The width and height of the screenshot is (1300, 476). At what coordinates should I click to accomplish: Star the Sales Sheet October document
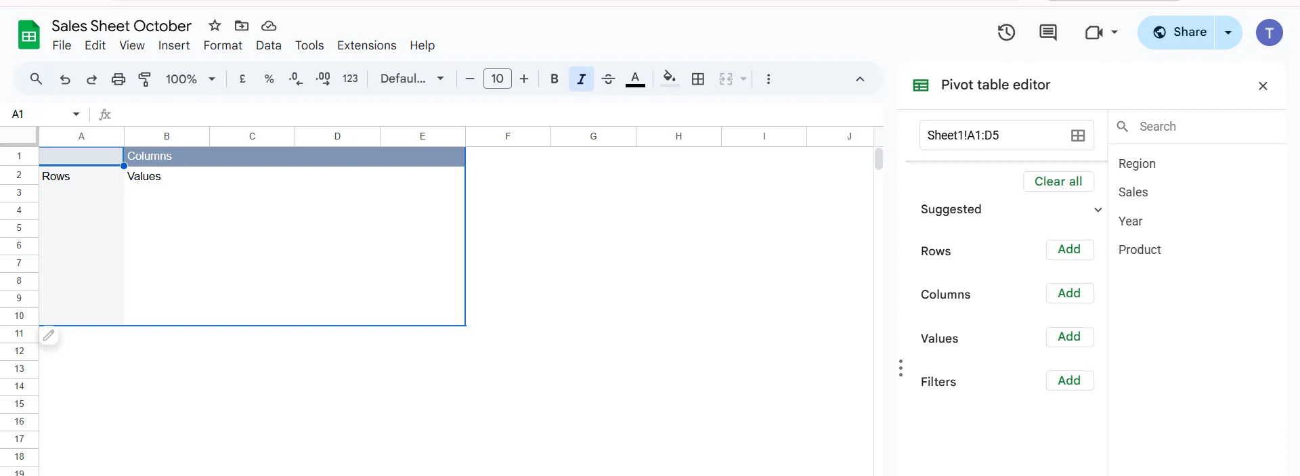pos(215,26)
